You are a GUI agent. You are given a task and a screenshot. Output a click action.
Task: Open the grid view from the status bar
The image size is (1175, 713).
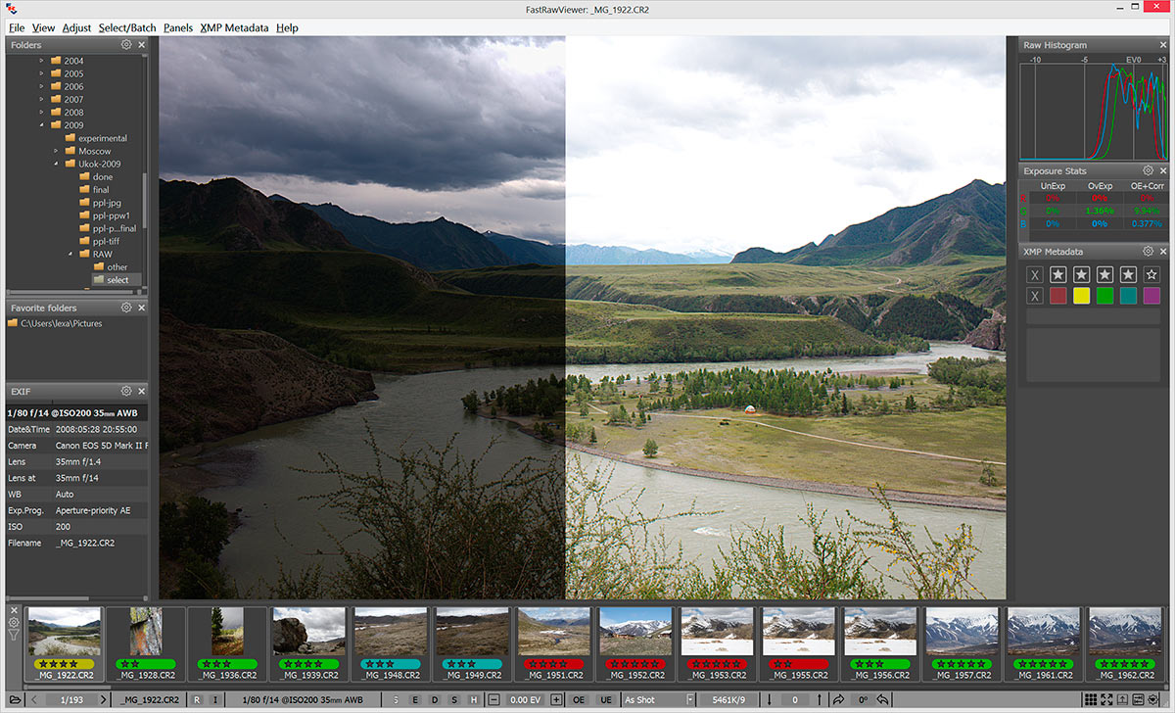(x=1088, y=699)
